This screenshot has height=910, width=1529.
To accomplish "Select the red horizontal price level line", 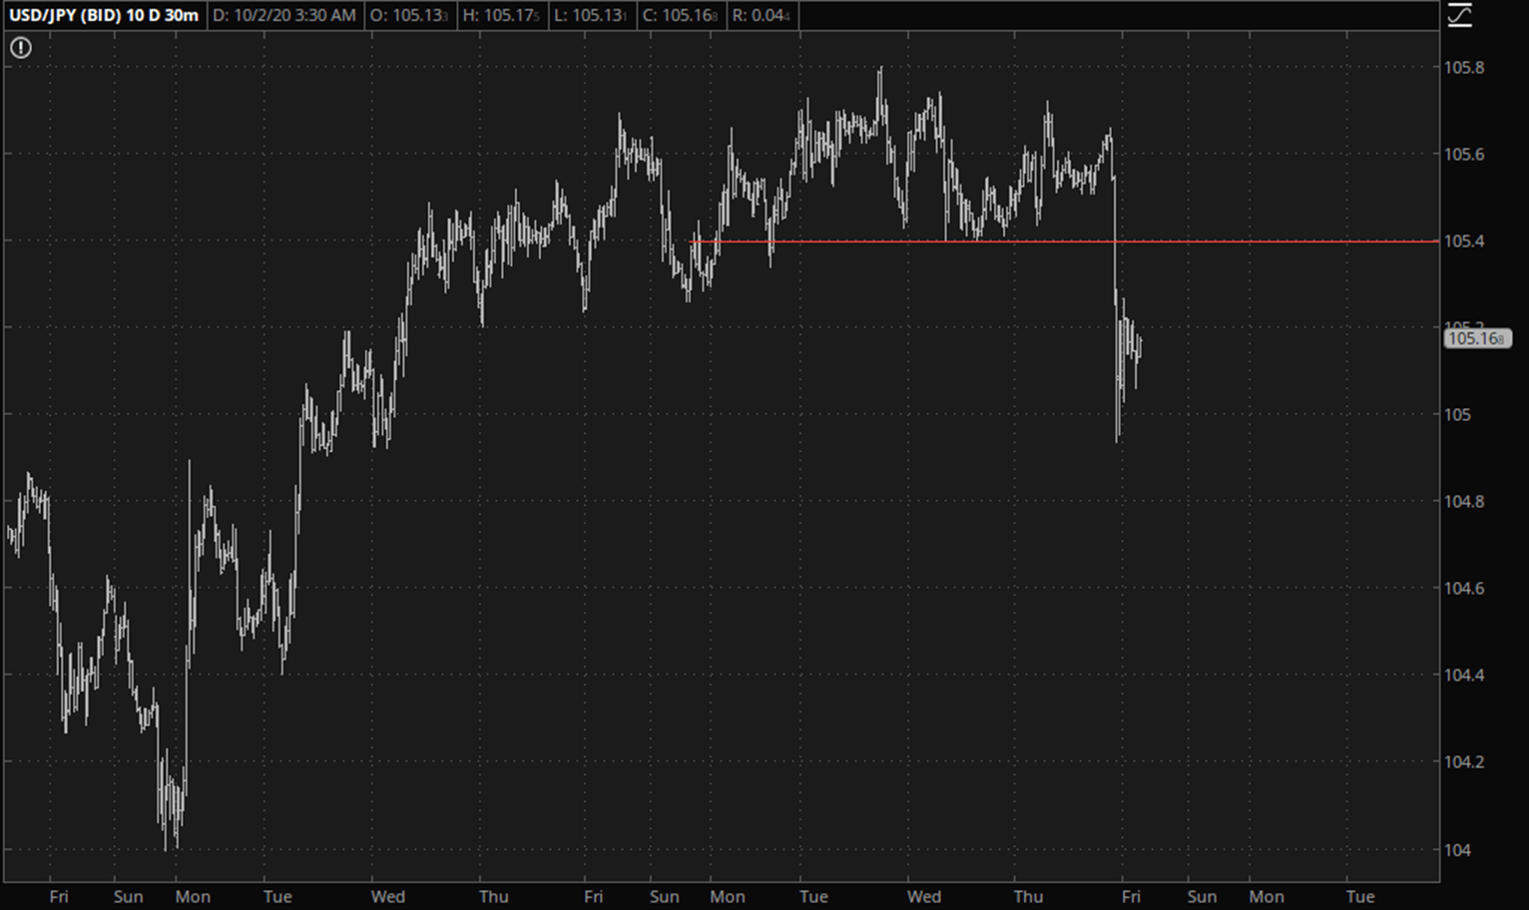I will 1277,241.
